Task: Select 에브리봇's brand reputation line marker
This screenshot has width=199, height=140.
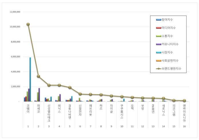Action: pyautogui.click(x=90, y=94)
